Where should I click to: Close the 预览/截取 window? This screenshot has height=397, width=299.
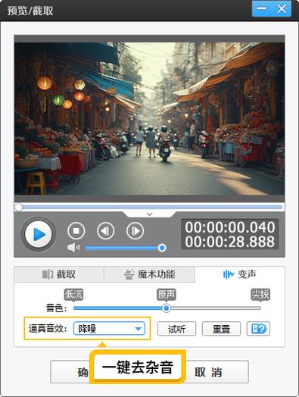tap(282, 8)
